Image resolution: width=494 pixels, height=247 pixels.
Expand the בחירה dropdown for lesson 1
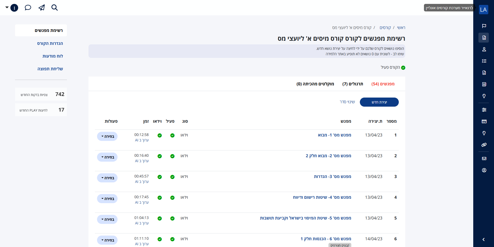click(107, 136)
